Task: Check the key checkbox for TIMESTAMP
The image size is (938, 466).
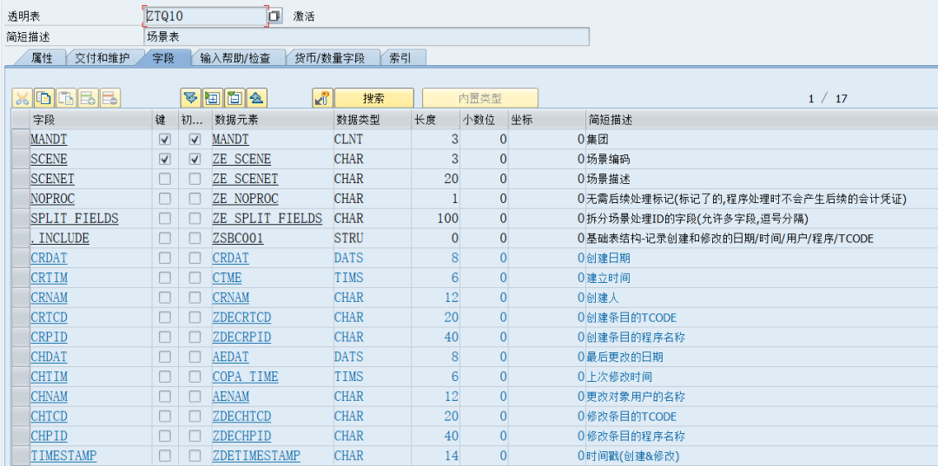Action: point(164,456)
